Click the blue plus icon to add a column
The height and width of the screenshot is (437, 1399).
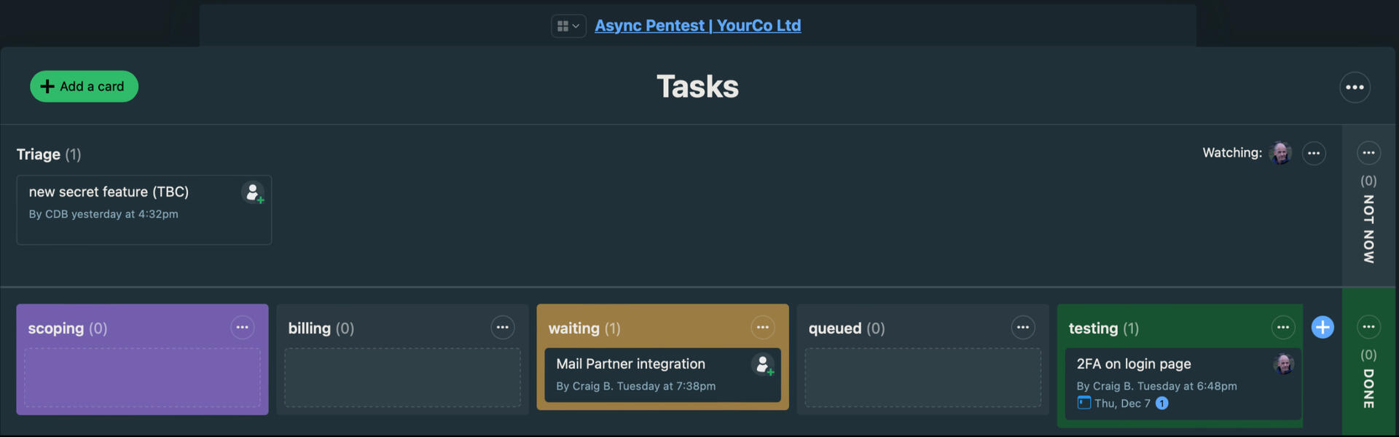(x=1322, y=327)
